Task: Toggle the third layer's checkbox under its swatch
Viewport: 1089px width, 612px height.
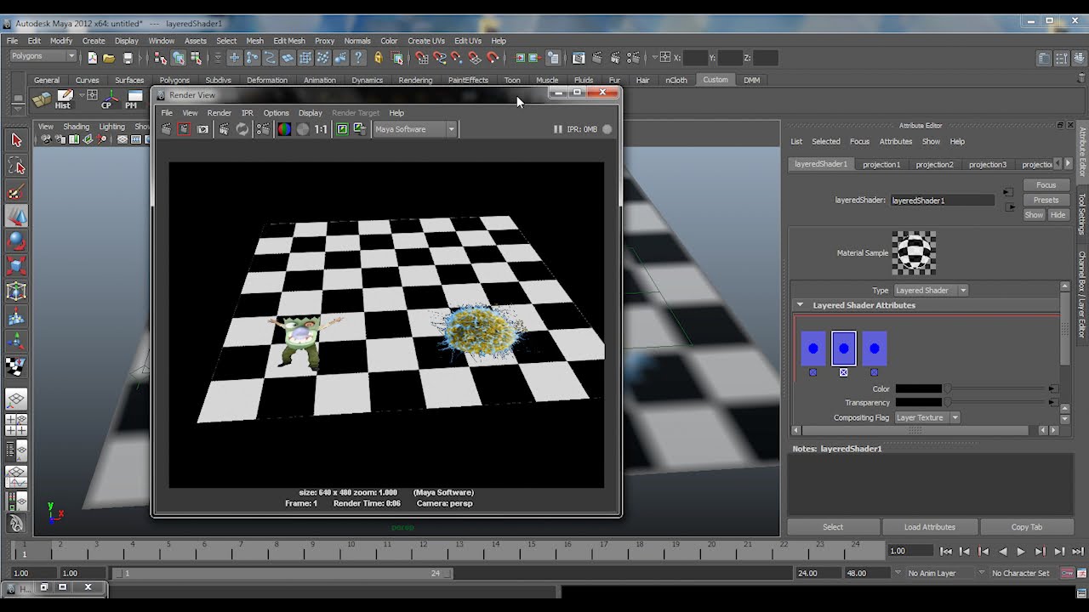Action: (875, 372)
